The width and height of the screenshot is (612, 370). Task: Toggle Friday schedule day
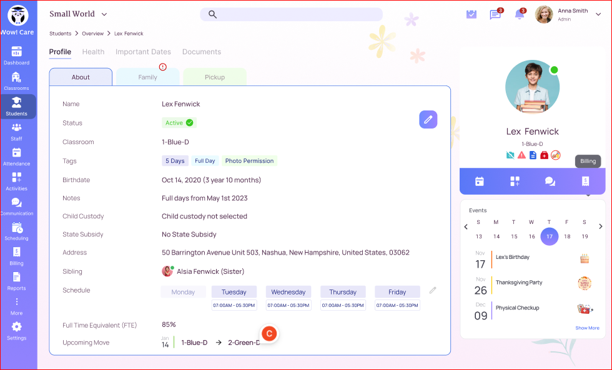pos(397,292)
